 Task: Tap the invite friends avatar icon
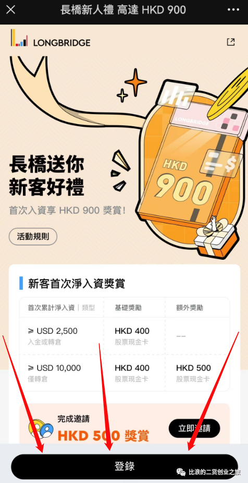click(41, 428)
